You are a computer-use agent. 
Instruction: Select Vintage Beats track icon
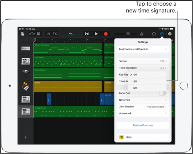click(x=26, y=112)
